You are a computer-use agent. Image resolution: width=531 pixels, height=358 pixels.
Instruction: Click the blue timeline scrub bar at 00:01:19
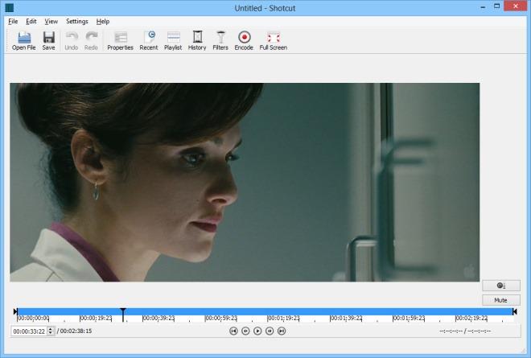pyautogui.click(x=268, y=311)
